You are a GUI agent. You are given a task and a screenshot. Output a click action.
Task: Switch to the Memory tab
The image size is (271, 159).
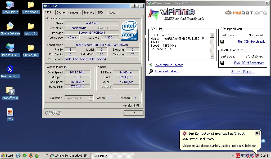point(89,12)
